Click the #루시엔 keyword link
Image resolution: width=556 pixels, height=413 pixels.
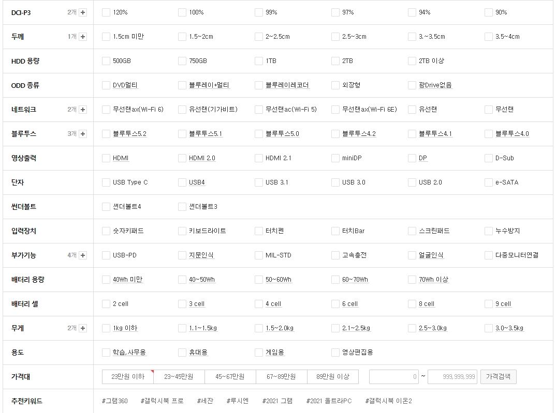pos(238,401)
